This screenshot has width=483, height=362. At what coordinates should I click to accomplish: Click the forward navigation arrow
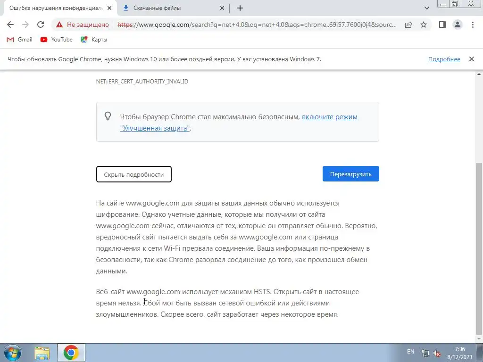[25, 25]
